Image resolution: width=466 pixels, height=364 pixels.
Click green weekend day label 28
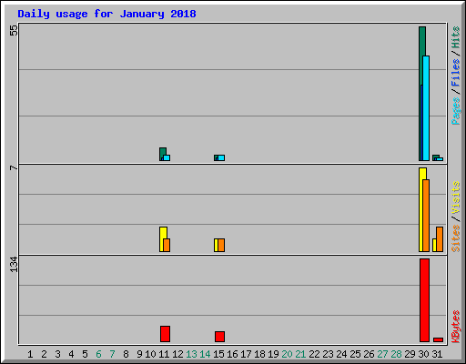[396, 354]
